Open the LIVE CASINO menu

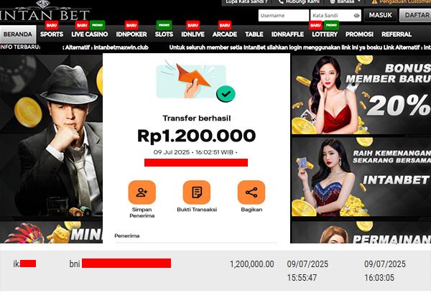point(90,34)
